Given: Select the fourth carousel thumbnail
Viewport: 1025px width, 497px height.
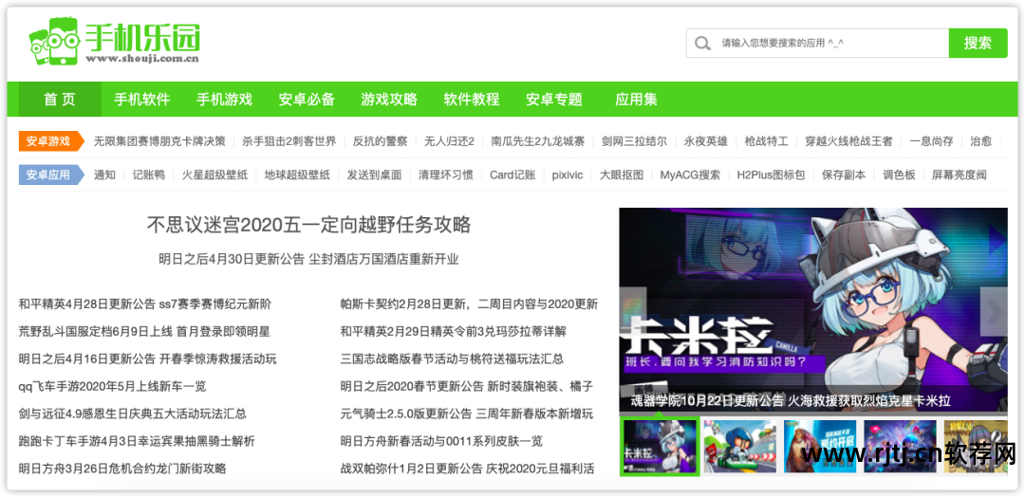Looking at the screenshot, I should pyautogui.click(x=900, y=447).
